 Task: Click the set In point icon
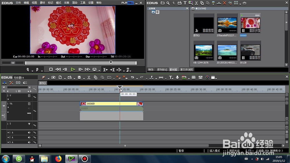(28, 70)
